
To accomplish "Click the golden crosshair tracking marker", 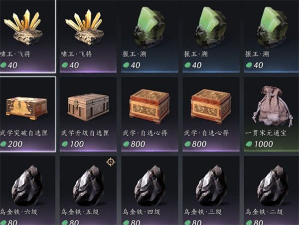I will (111, 162).
